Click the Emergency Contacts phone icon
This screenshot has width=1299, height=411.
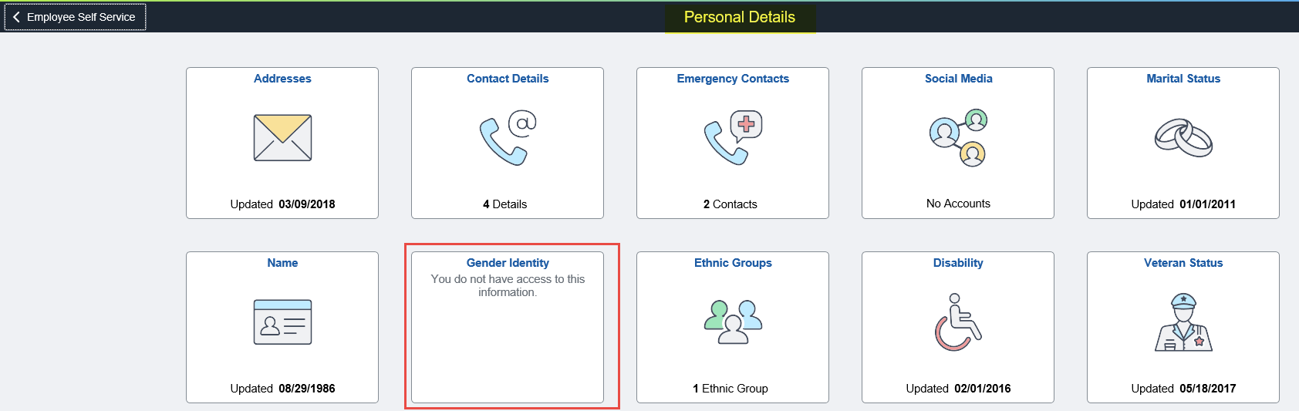[x=733, y=138]
